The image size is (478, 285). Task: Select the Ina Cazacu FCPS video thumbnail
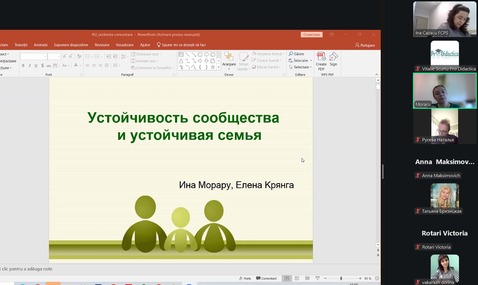pyautogui.click(x=444, y=19)
